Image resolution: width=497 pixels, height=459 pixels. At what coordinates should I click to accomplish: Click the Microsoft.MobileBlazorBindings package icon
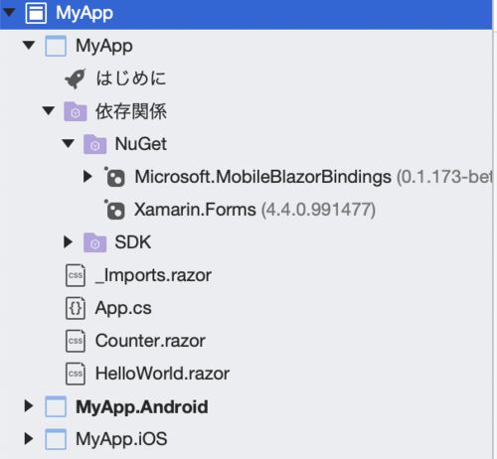[x=114, y=177]
